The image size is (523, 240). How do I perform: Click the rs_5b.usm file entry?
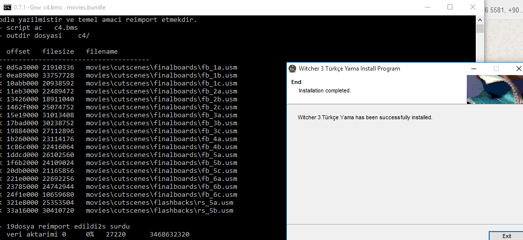point(117,211)
